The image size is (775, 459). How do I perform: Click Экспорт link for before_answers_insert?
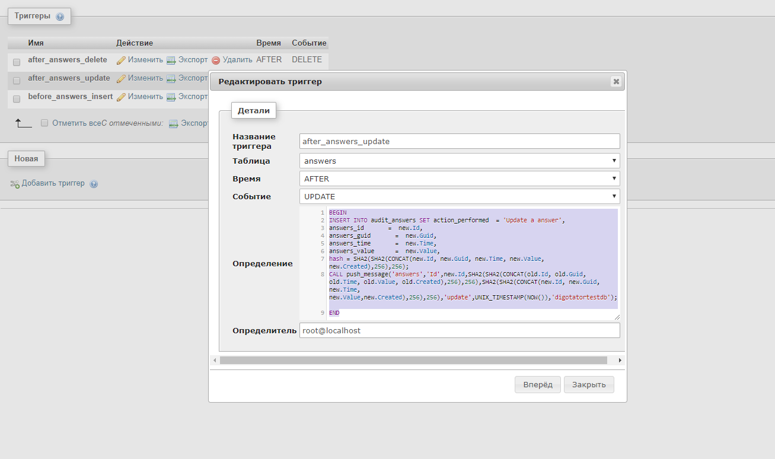[x=193, y=97]
